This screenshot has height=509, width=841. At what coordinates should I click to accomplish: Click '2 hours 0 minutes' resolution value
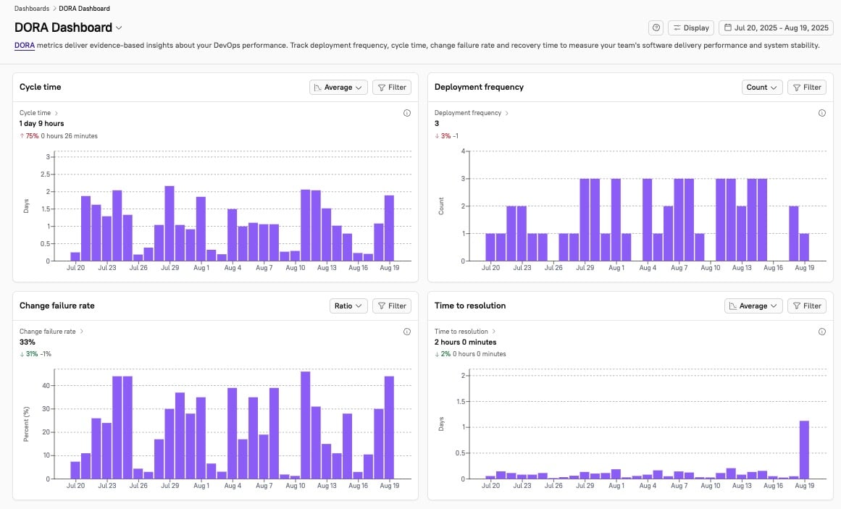point(466,342)
